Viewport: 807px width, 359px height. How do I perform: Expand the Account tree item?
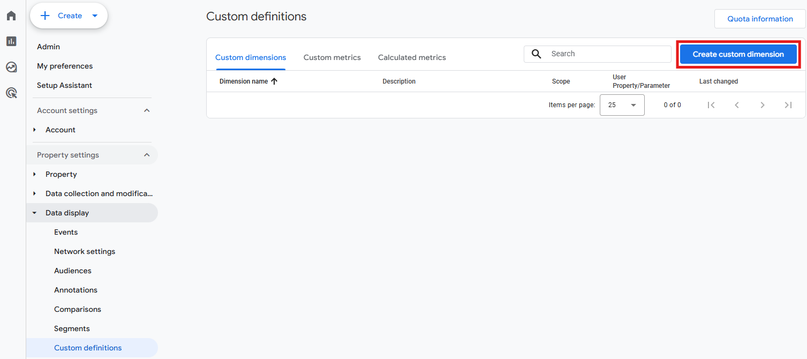click(x=34, y=130)
